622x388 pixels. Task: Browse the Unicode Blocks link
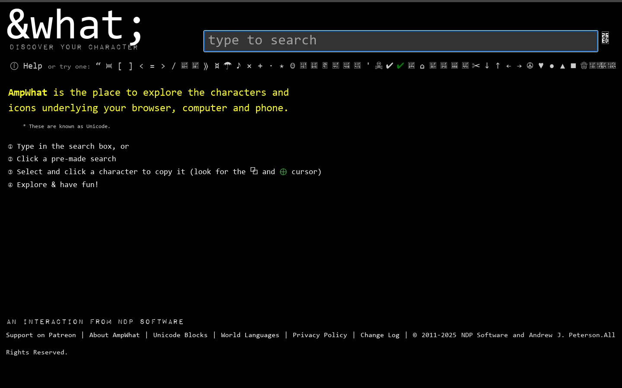pyautogui.click(x=180, y=335)
